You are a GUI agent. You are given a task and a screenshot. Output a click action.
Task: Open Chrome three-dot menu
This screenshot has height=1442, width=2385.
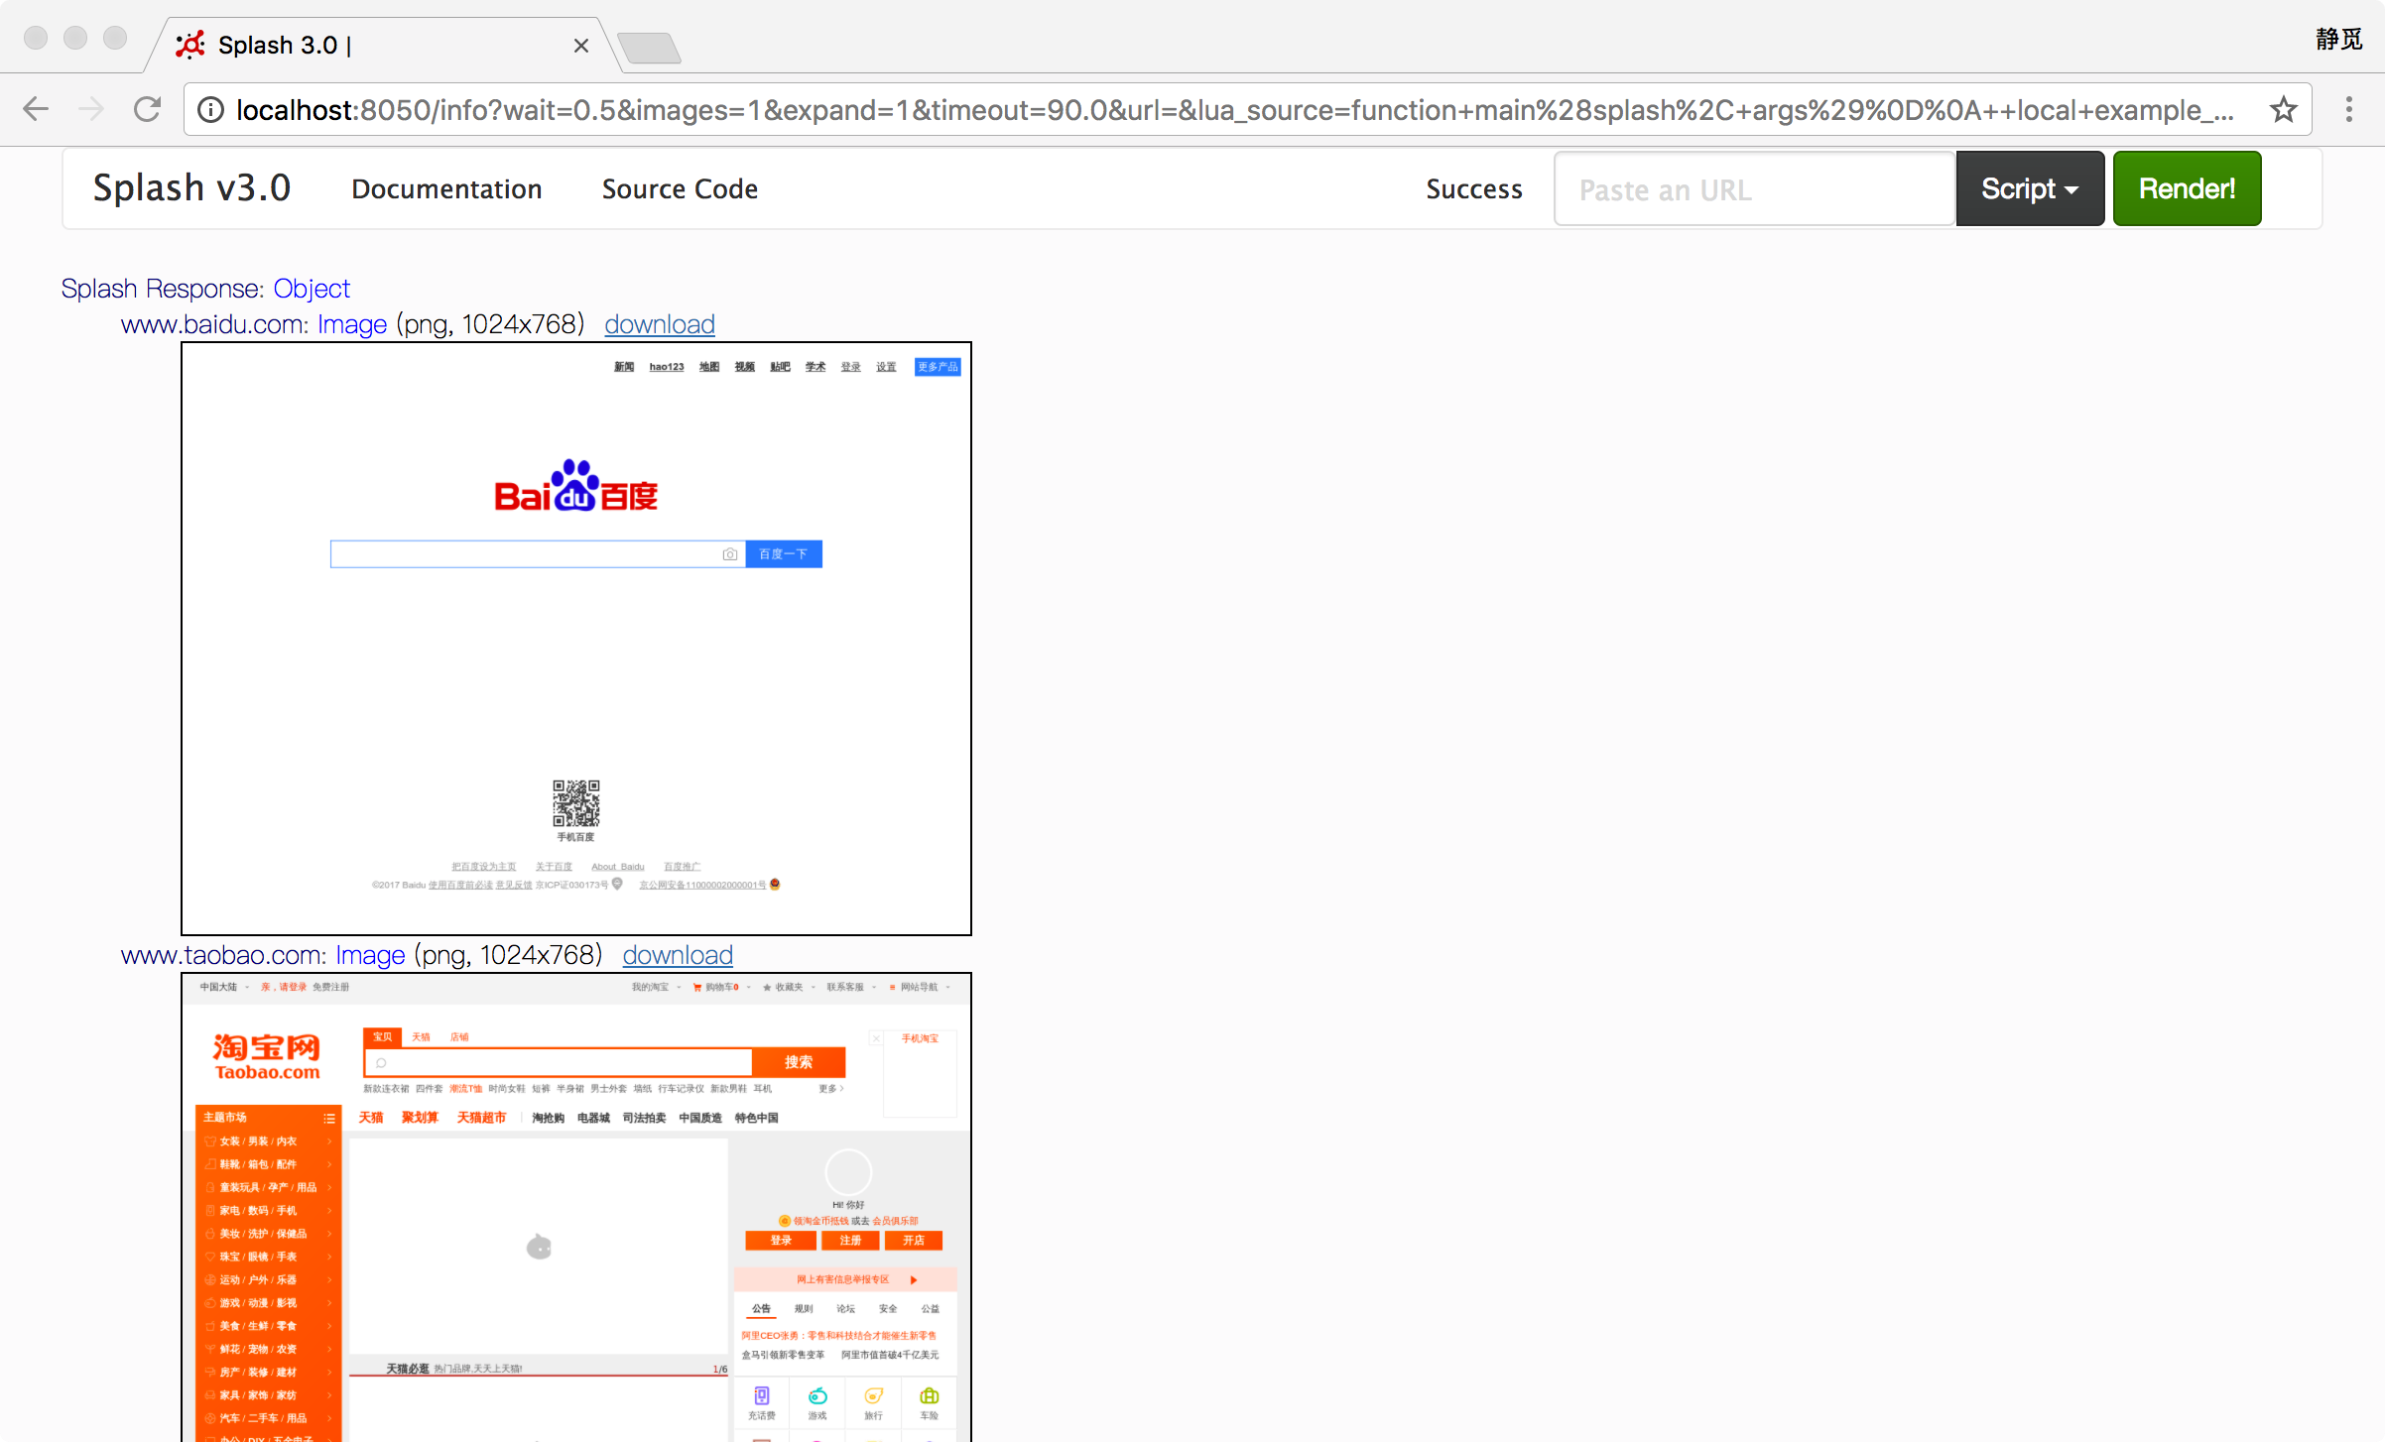[x=2348, y=109]
